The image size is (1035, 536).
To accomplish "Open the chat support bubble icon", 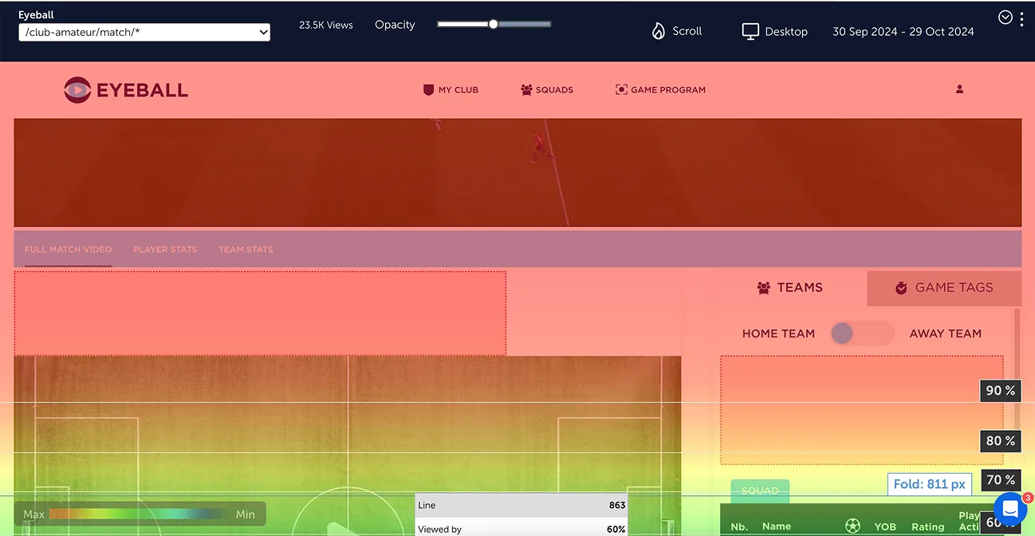I will pos(1010,508).
